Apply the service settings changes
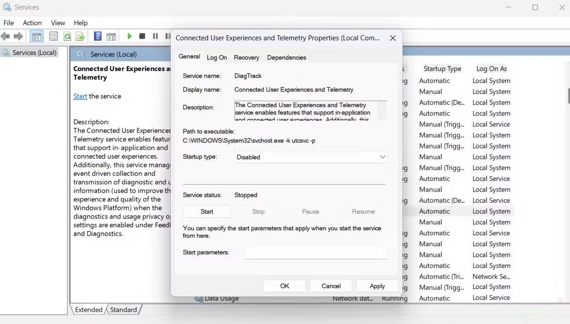This screenshot has width=570, height=324. click(377, 286)
